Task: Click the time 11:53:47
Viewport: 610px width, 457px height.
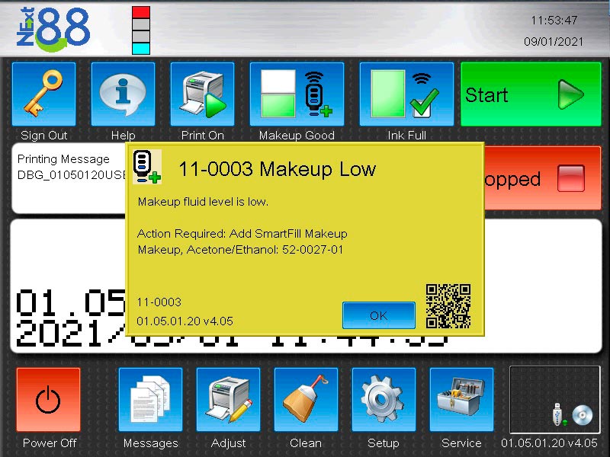Action: 554,21
